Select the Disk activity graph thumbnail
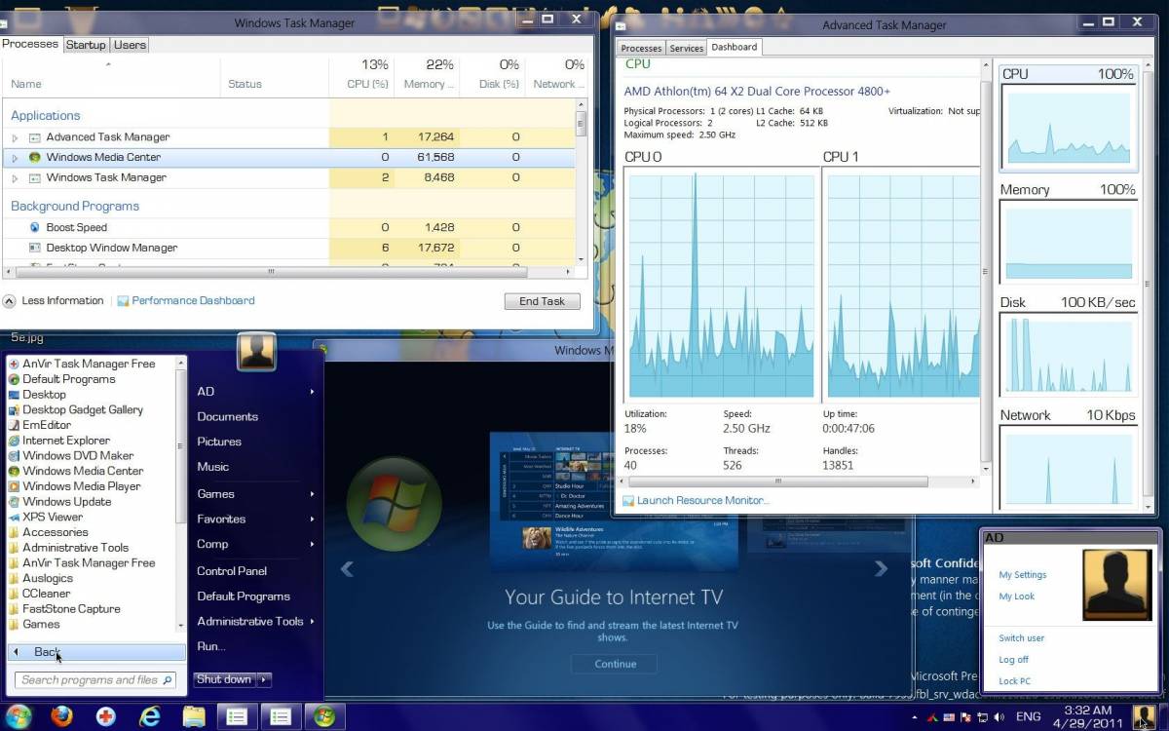Image resolution: width=1169 pixels, height=731 pixels. click(1069, 346)
